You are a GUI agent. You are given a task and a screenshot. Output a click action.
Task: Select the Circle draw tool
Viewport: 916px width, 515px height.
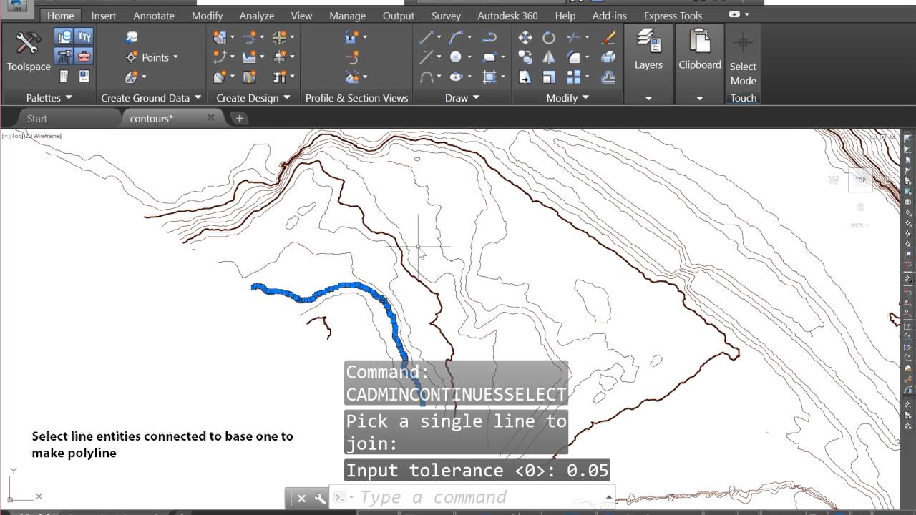pos(456,57)
